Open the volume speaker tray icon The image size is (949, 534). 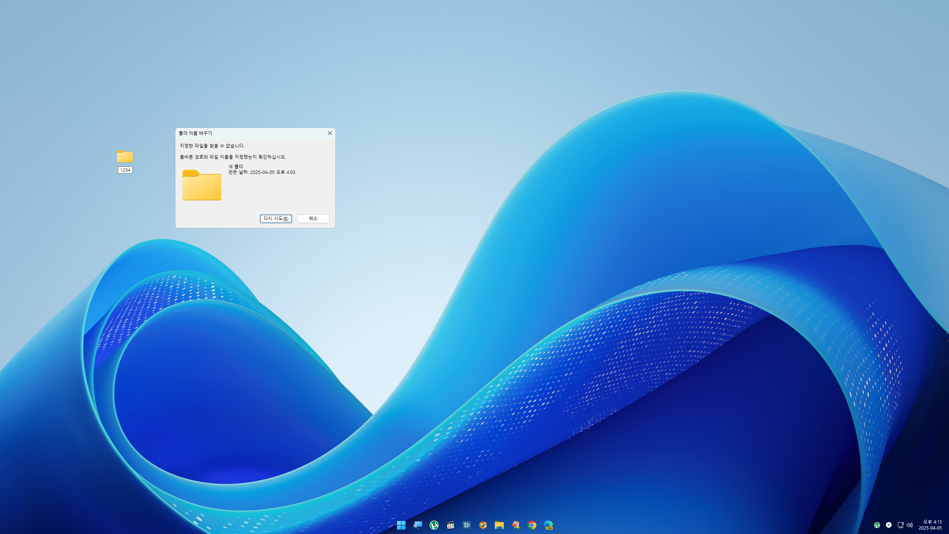pos(910,525)
